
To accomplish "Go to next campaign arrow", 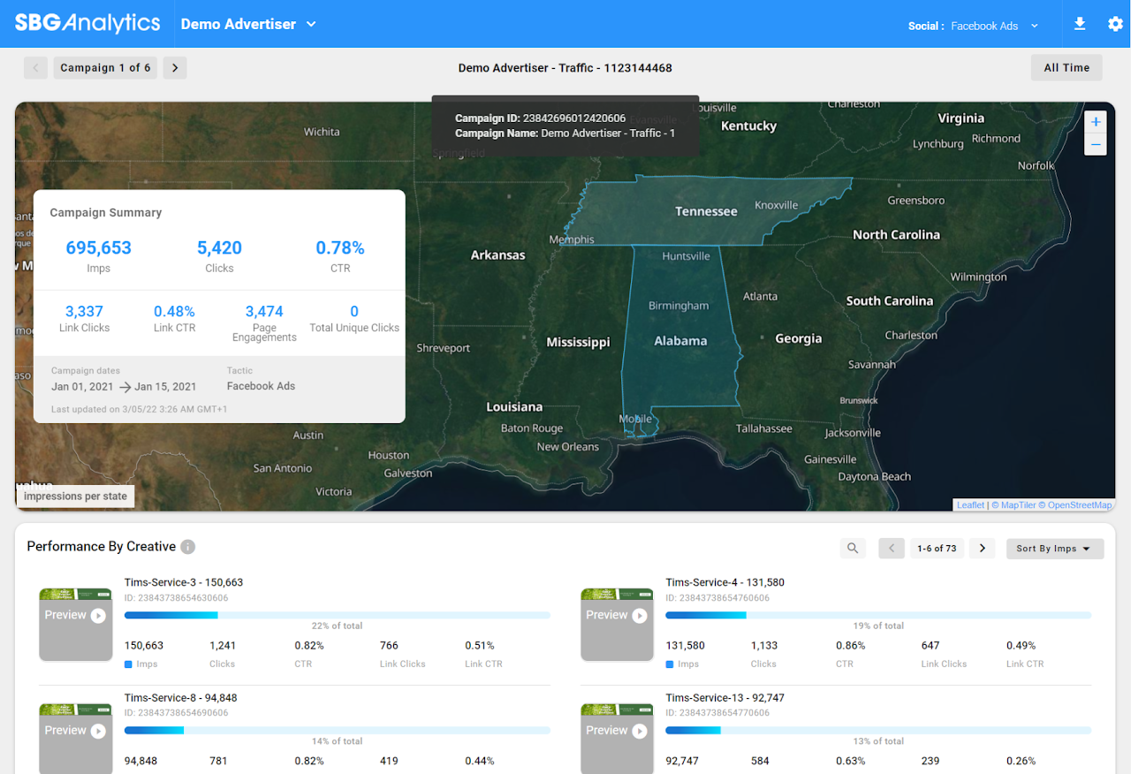I will coord(175,68).
